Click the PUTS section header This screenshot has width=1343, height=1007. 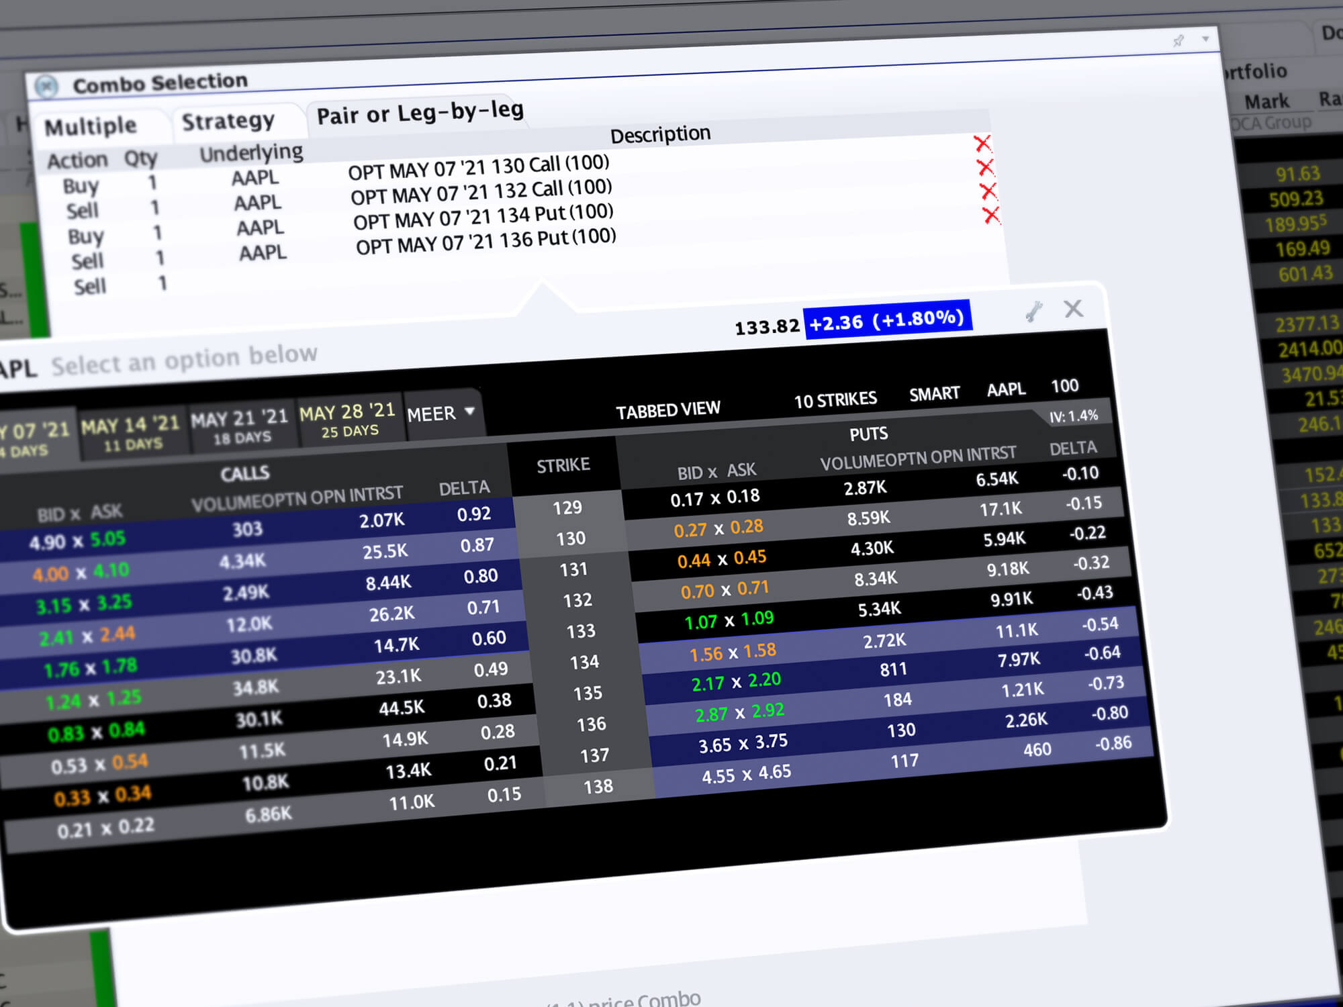869,434
